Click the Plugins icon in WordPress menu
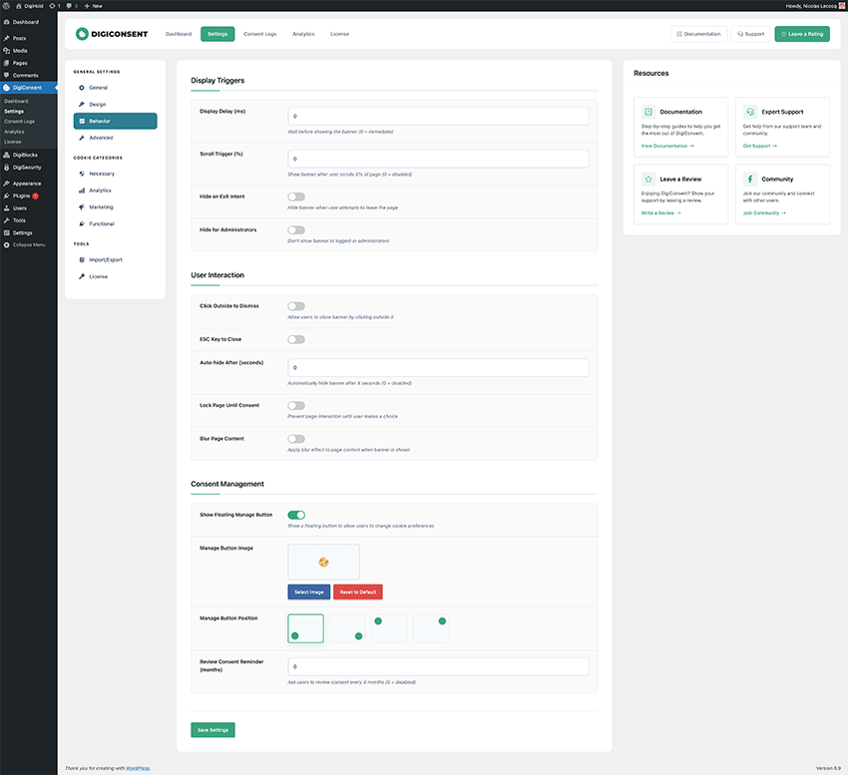The image size is (848, 775). click(7, 195)
